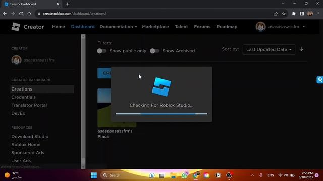Toggle Show Archived switch

(x=155, y=51)
